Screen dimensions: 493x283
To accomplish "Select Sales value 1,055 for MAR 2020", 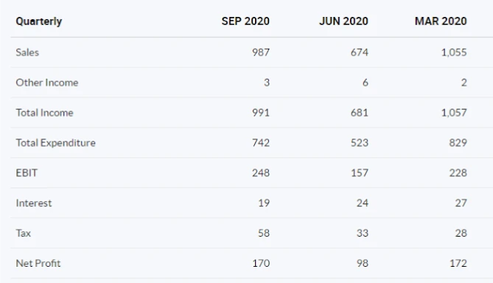I will pos(454,53).
